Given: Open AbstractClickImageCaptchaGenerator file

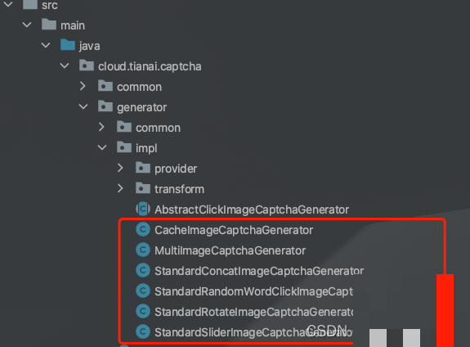Looking at the screenshot, I should (252, 210).
